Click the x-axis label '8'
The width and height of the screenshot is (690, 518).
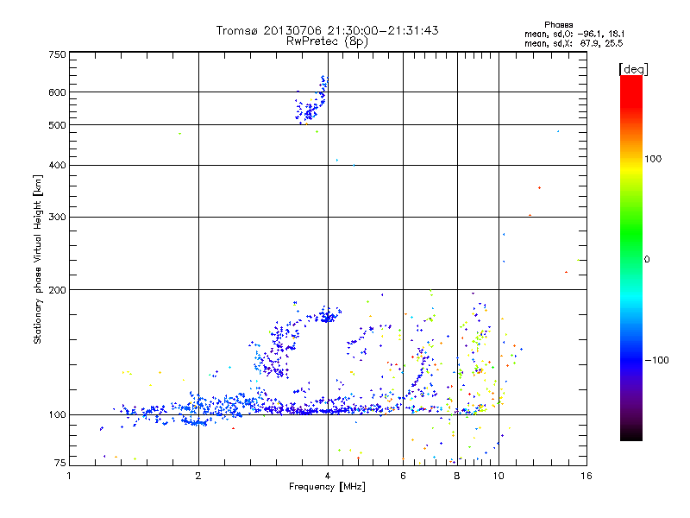click(x=457, y=476)
